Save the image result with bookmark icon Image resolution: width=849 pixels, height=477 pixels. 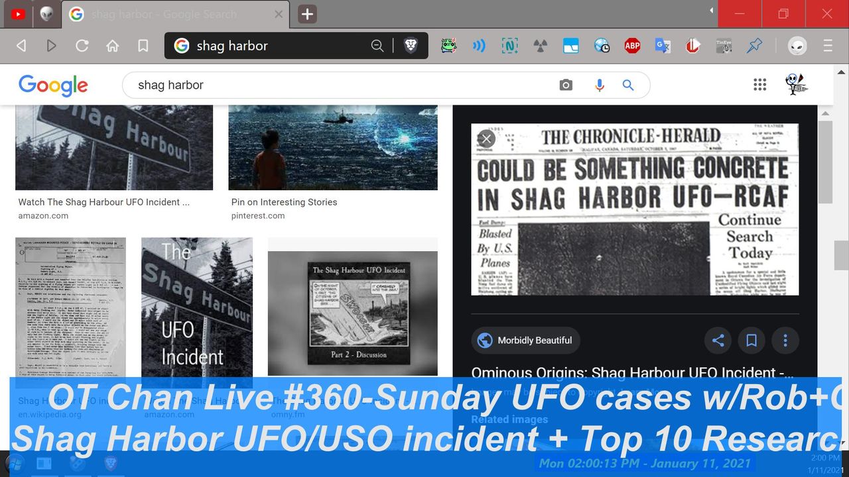pyautogui.click(x=751, y=341)
